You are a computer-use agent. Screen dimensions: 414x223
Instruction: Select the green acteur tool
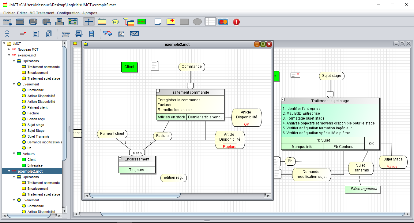(141, 22)
